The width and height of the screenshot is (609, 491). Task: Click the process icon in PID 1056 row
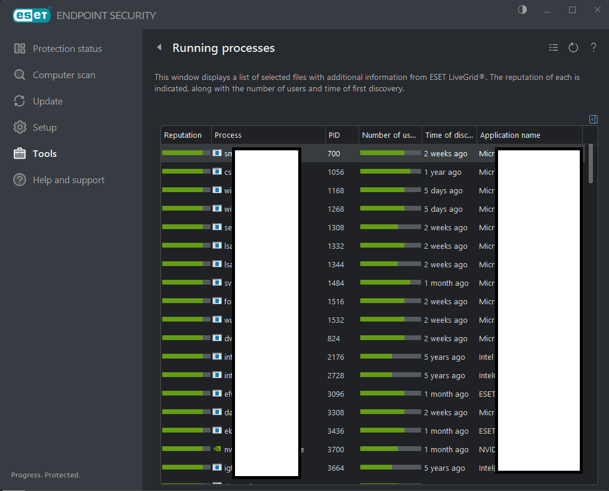[x=217, y=171]
